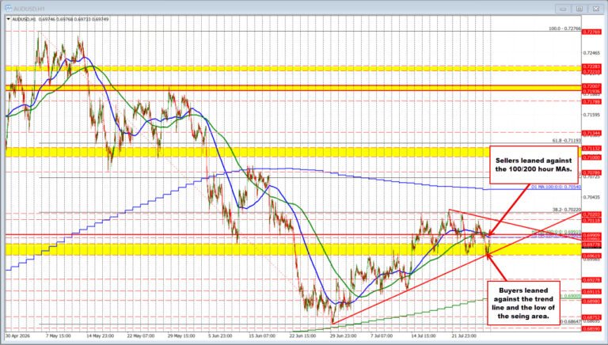Click the 29 Jun 23:00 time label
Image resolution: width=608 pixels, height=345 pixels.
click(x=343, y=336)
